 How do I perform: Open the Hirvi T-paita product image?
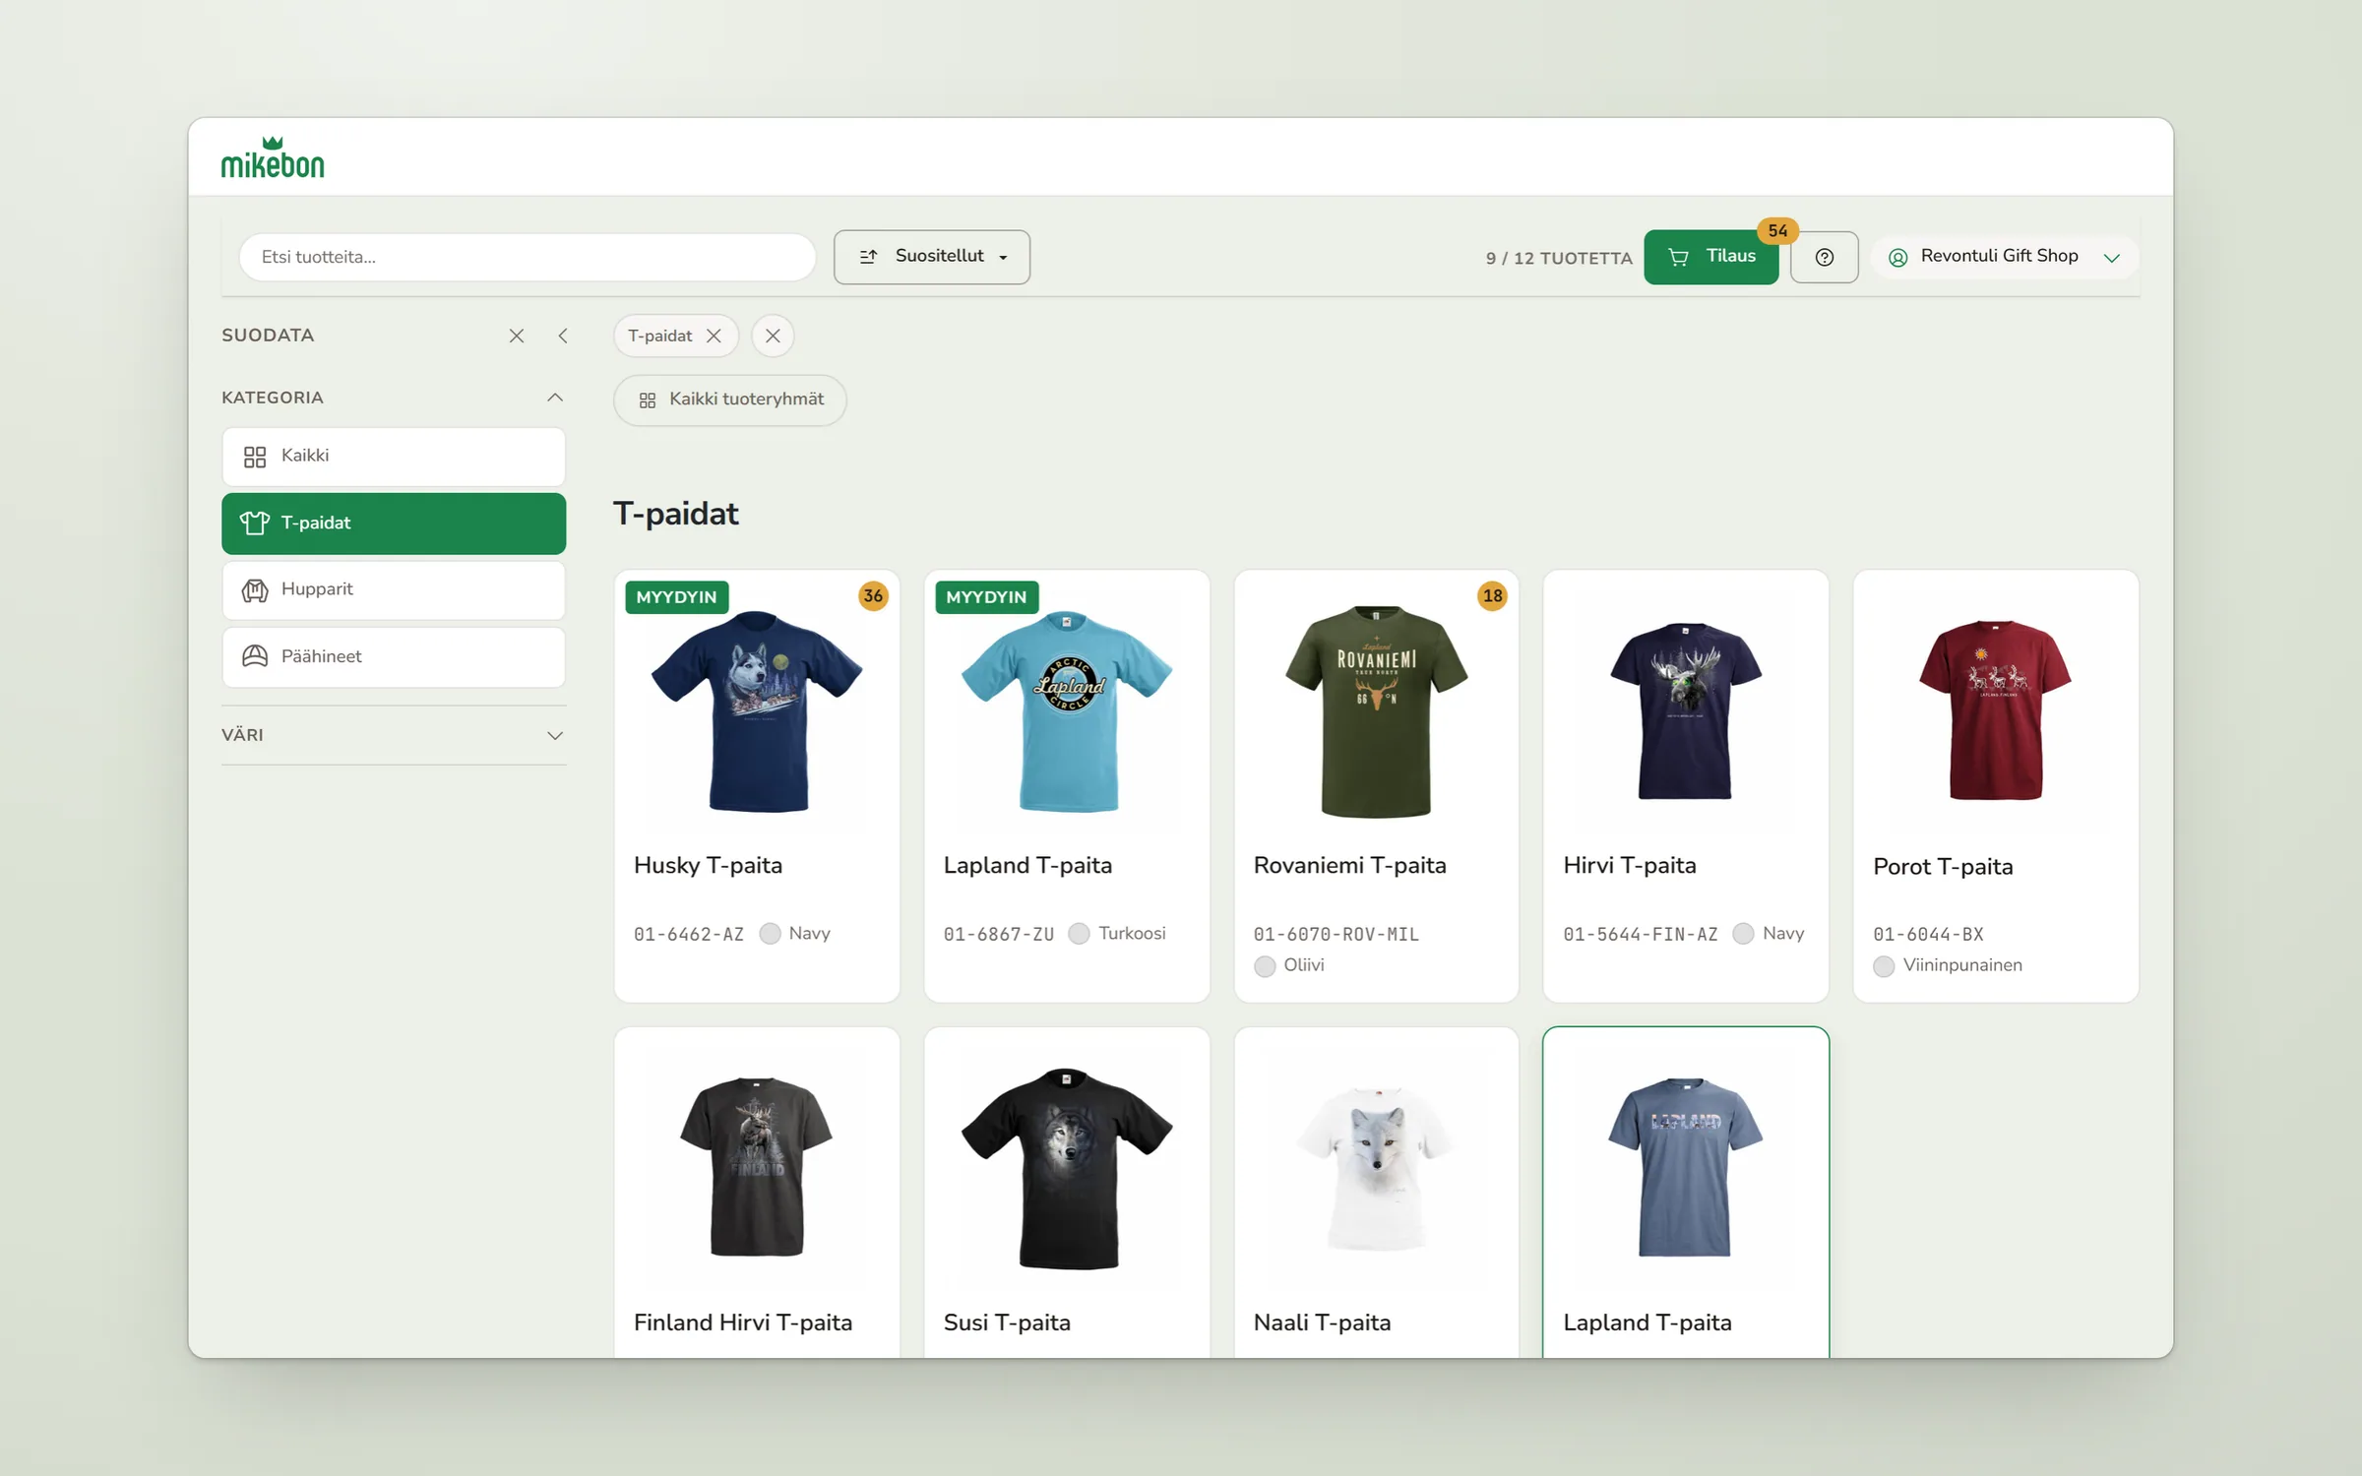1685,711
